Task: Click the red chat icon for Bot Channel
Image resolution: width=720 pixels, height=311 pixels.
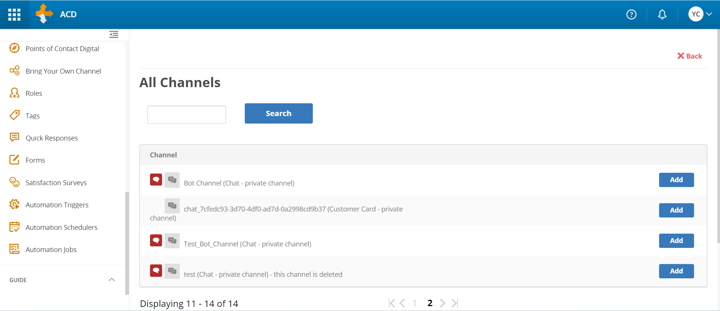Action: click(x=156, y=180)
